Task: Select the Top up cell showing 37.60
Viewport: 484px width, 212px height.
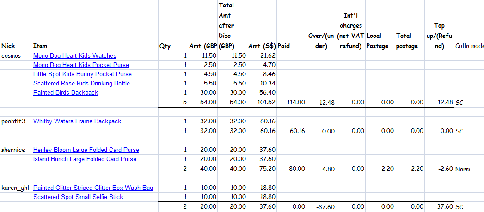Action: [439, 207]
